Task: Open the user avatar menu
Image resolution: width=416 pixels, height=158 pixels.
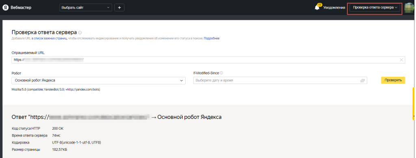Action: (x=409, y=8)
